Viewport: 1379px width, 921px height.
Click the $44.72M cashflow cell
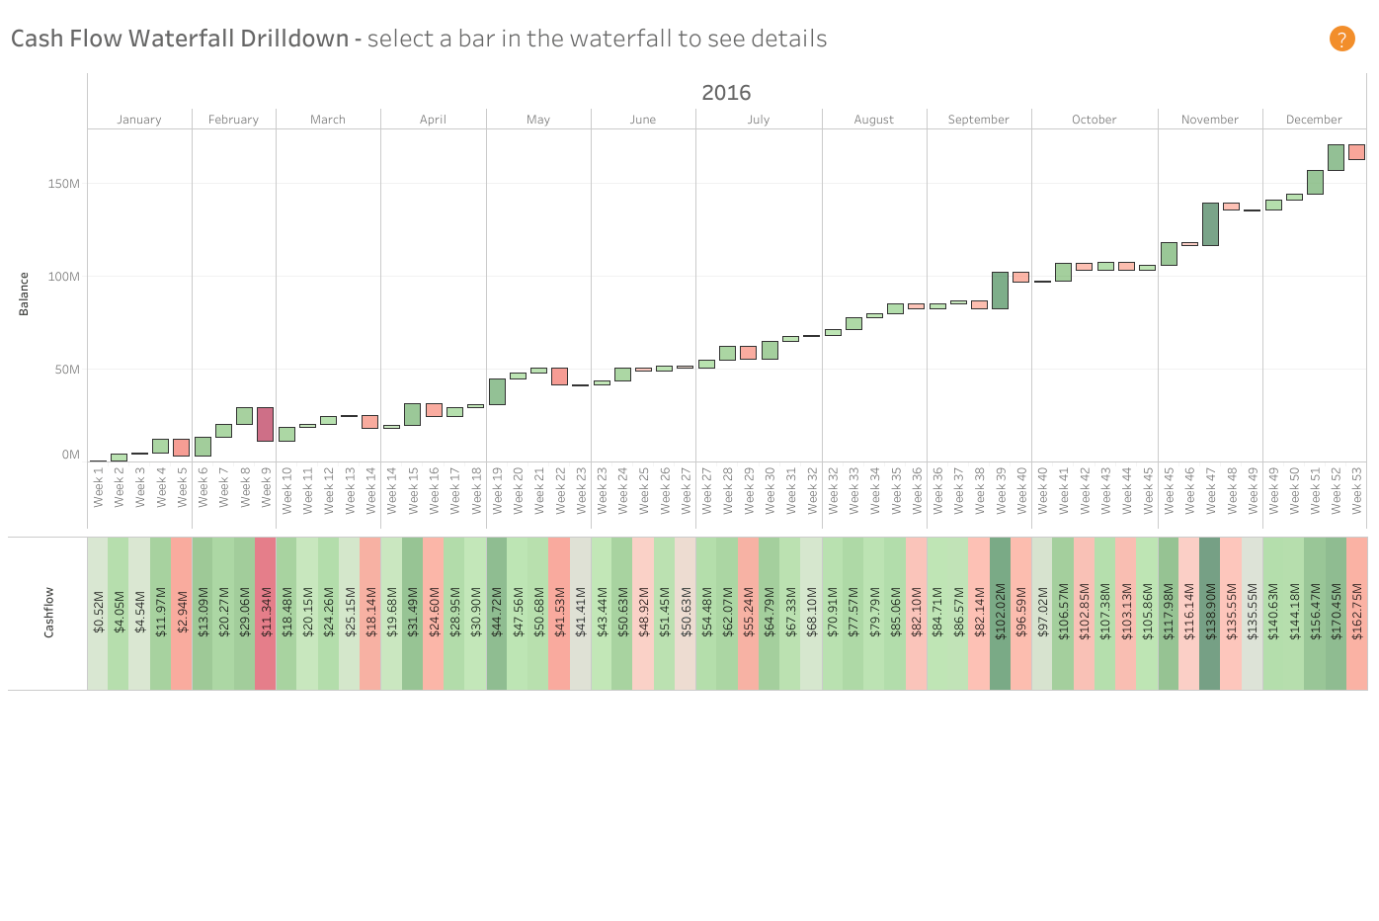[497, 614]
